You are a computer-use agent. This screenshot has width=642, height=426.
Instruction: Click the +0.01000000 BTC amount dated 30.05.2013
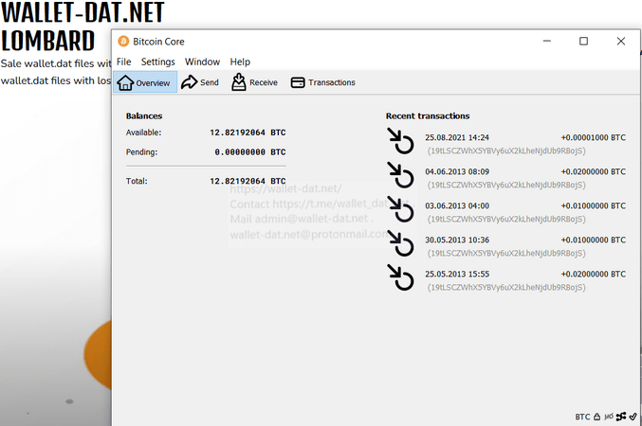coord(594,240)
